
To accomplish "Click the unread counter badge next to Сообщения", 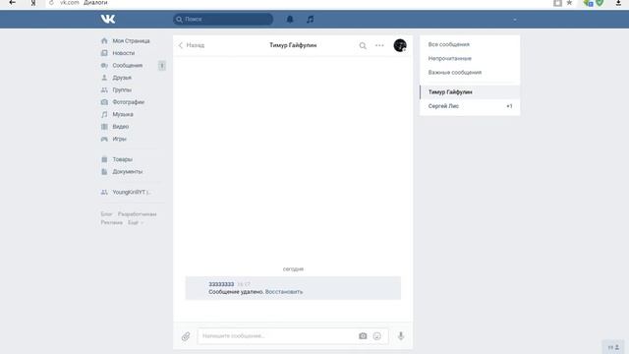I will click(161, 66).
